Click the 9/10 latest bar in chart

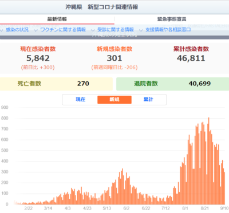pyautogui.click(x=224, y=188)
